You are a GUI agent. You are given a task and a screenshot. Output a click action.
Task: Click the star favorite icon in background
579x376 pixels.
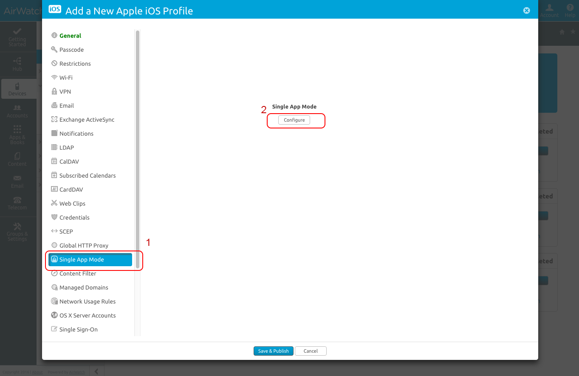[x=573, y=32]
